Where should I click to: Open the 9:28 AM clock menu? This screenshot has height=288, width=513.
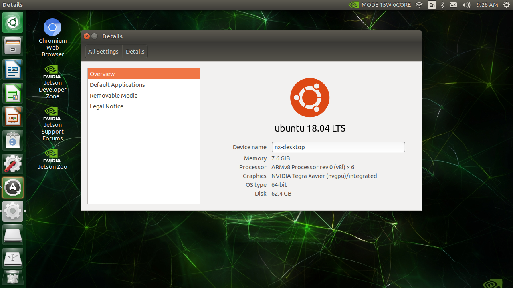[487, 5]
